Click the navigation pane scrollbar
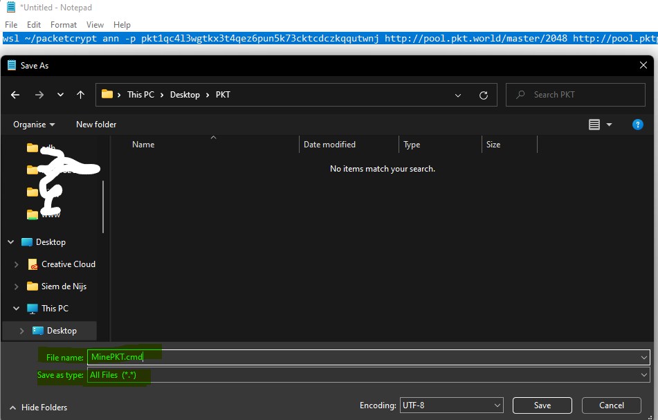 [x=103, y=207]
